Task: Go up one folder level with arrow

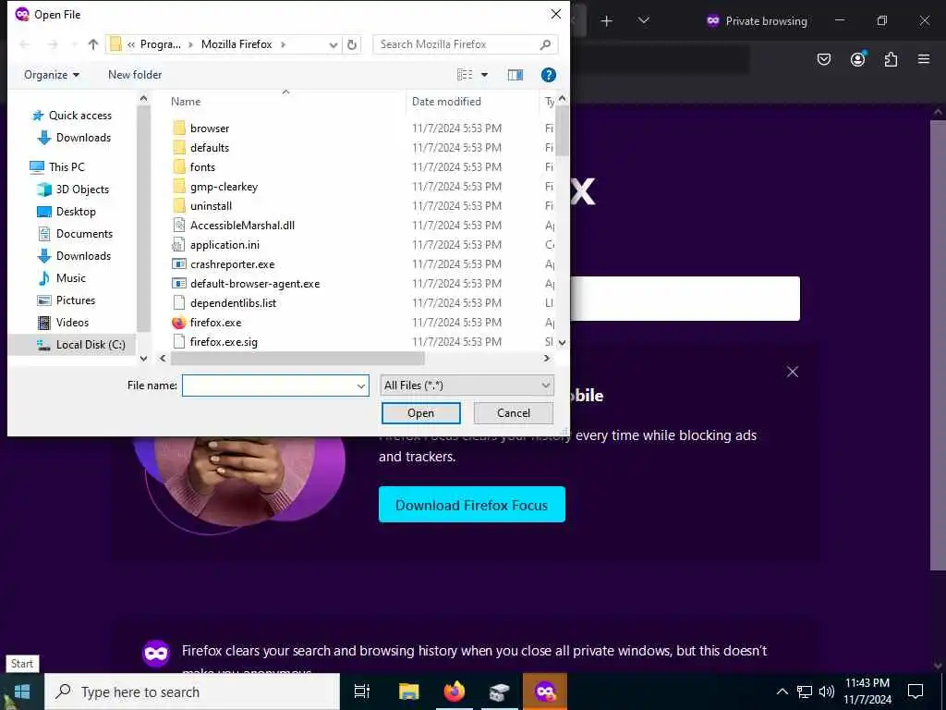Action: click(x=93, y=44)
